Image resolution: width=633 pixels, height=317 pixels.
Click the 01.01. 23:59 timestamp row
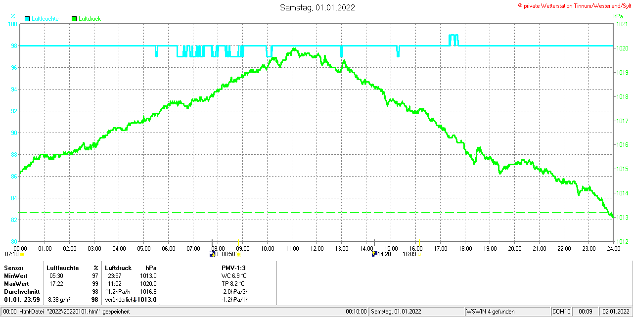click(x=22, y=300)
